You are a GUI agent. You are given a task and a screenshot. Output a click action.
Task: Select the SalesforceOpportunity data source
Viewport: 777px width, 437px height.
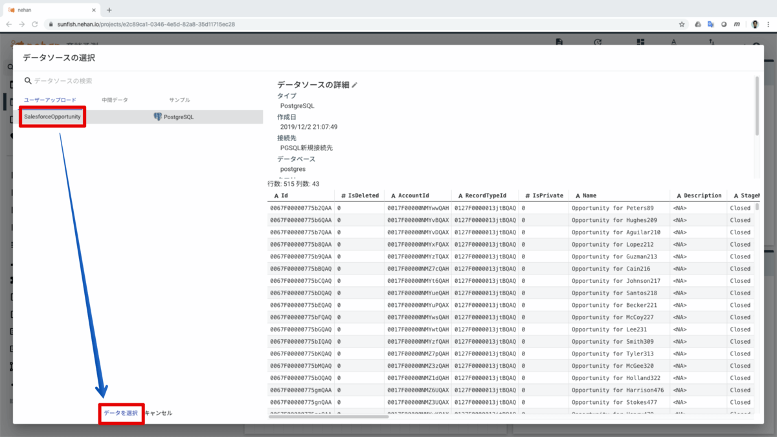(52, 117)
